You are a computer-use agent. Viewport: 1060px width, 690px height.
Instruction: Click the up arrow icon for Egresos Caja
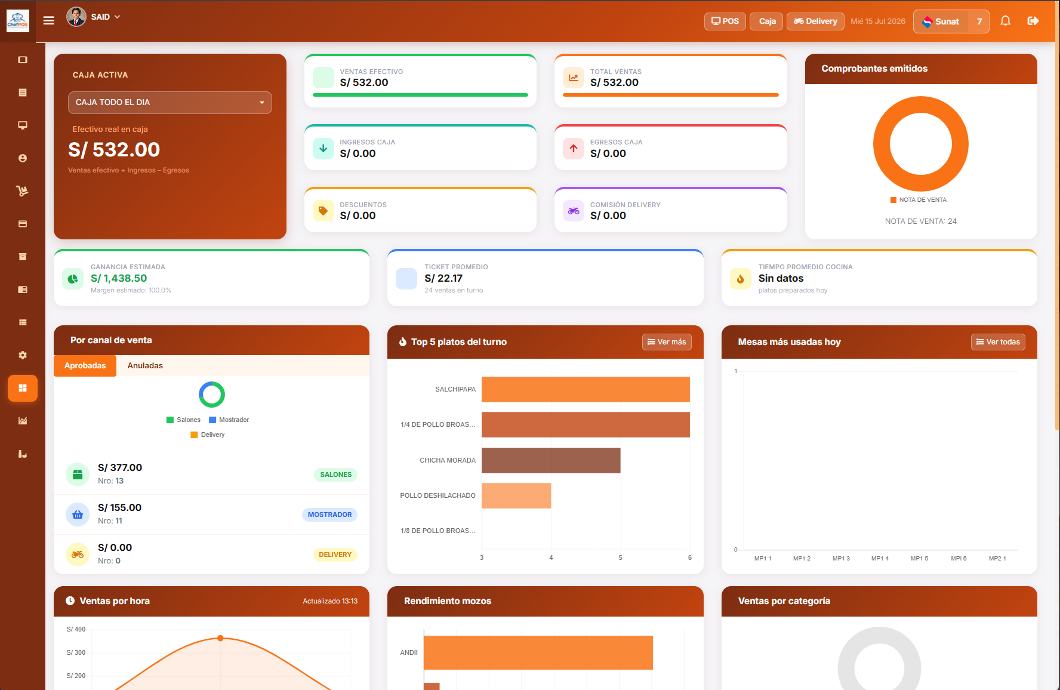[x=574, y=149]
